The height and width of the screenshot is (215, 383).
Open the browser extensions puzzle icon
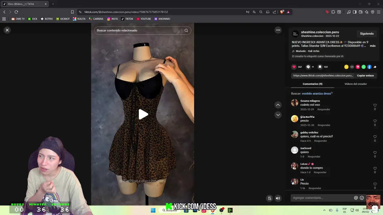tap(333, 12)
